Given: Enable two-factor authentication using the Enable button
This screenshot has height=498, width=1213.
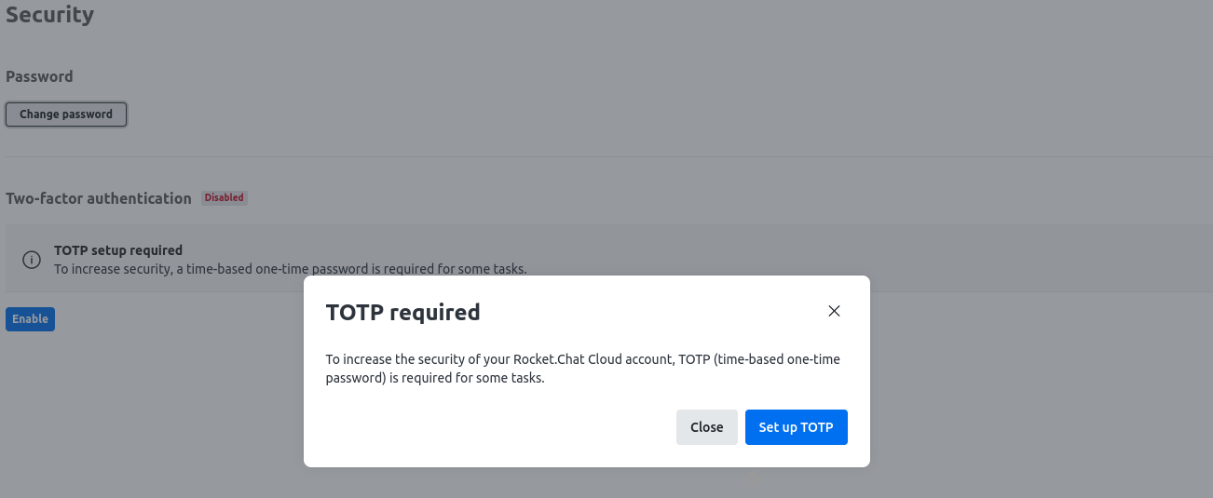Looking at the screenshot, I should (30, 319).
